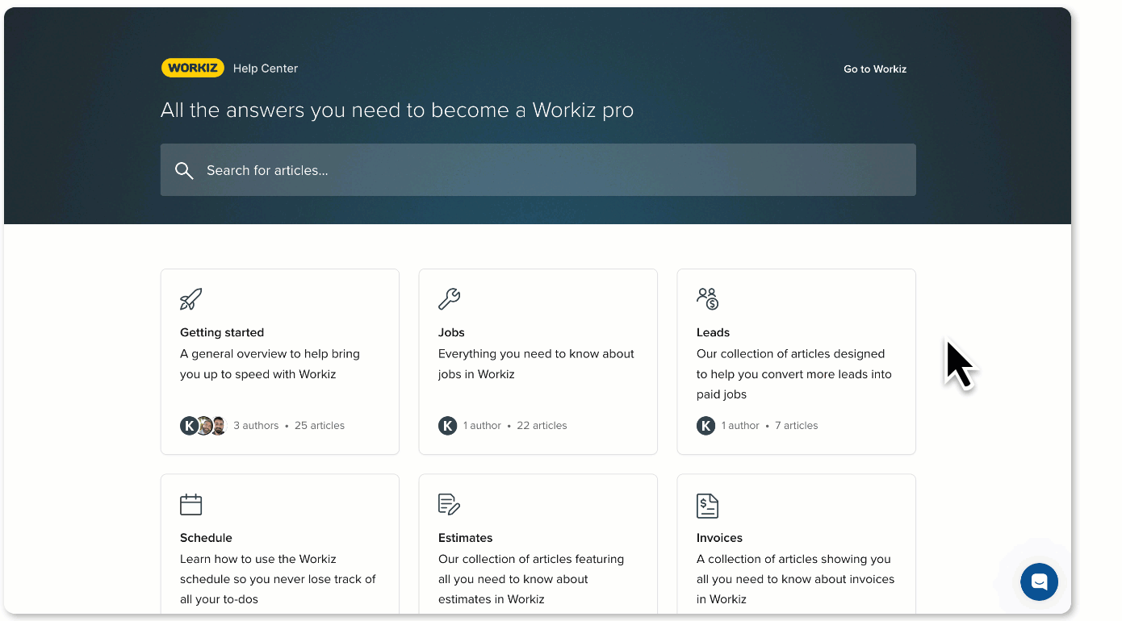Click the rocket icon for Getting started
Screen dimensions: 1122x621
pyautogui.click(x=190, y=299)
